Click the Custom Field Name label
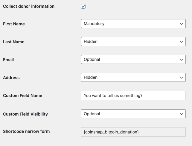This screenshot has height=146, width=192. [x=22, y=96]
